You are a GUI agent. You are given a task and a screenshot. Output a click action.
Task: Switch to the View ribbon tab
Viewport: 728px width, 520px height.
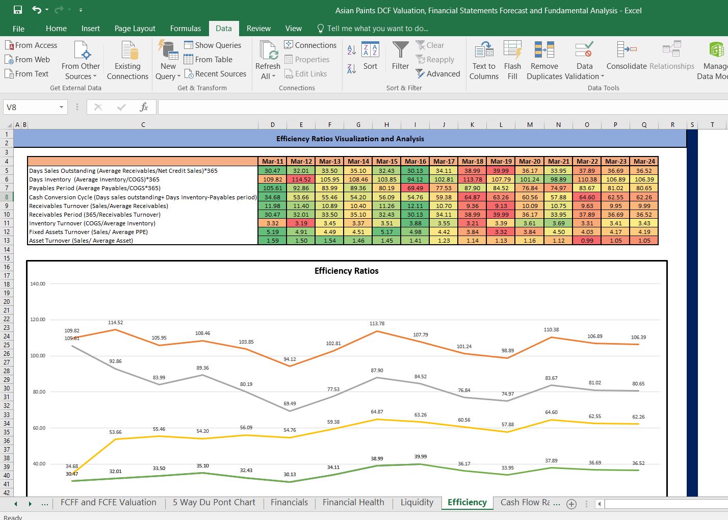pos(293,29)
